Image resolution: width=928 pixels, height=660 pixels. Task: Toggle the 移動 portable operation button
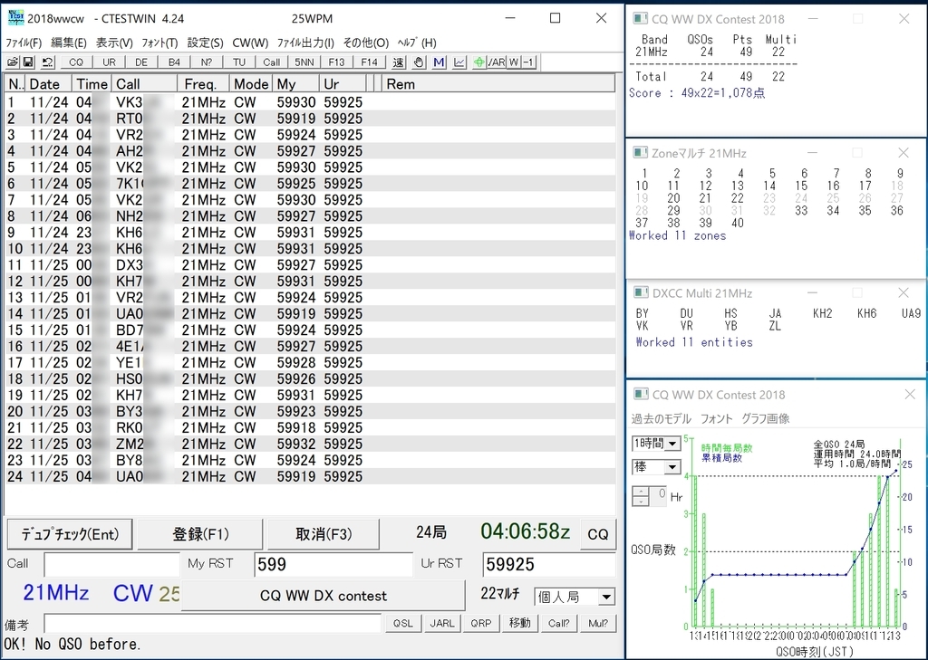tap(519, 623)
